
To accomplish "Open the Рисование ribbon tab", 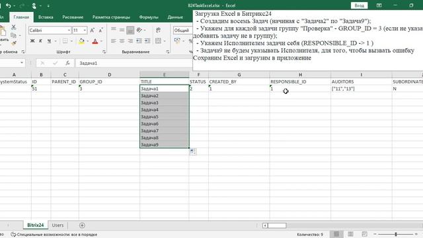I will 73,17.
